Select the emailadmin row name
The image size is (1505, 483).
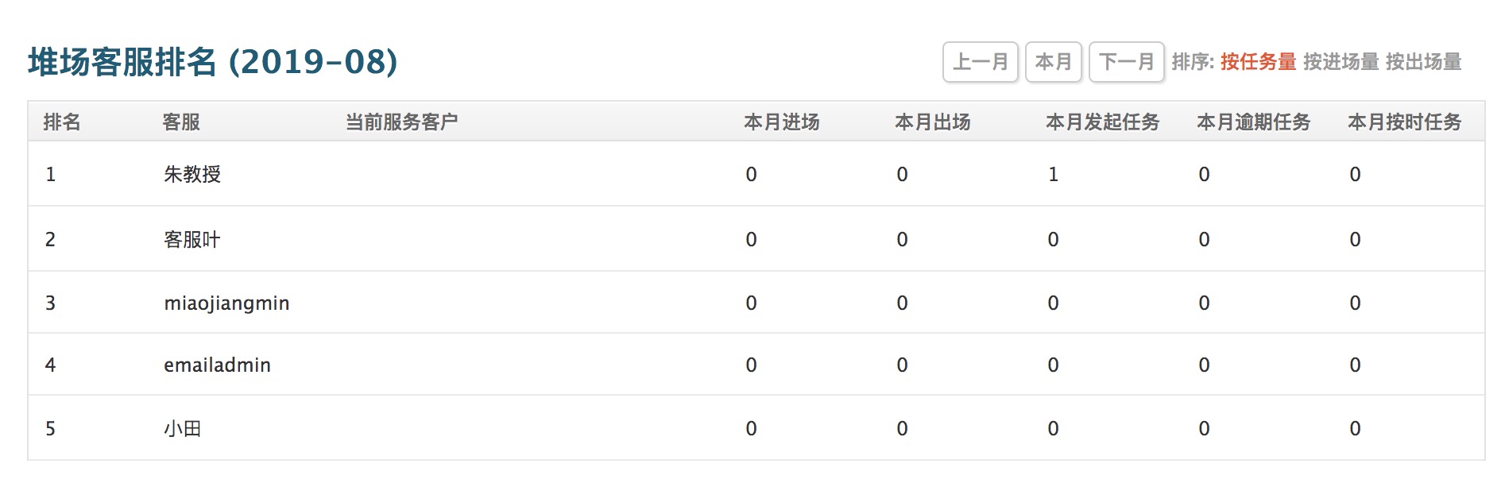tap(217, 365)
